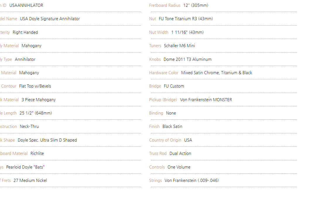The image size is (316, 197).
Task: Click the Schaller M6 Mini tuners text
Action: pyautogui.click(x=179, y=46)
